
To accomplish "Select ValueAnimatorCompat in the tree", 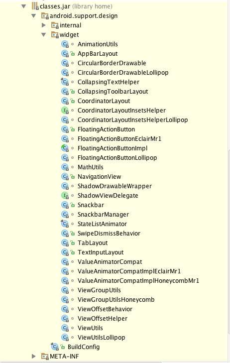I will (110, 262).
